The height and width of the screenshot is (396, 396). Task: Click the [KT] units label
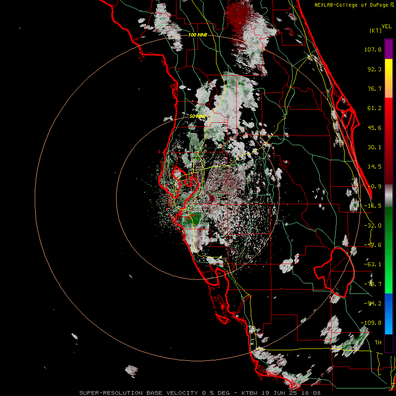click(375, 30)
